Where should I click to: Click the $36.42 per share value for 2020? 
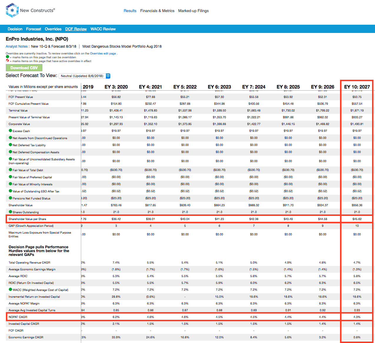coord(116,219)
